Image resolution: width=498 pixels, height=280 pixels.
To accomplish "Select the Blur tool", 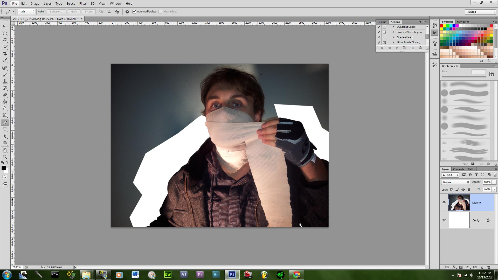I will click(x=5, y=108).
